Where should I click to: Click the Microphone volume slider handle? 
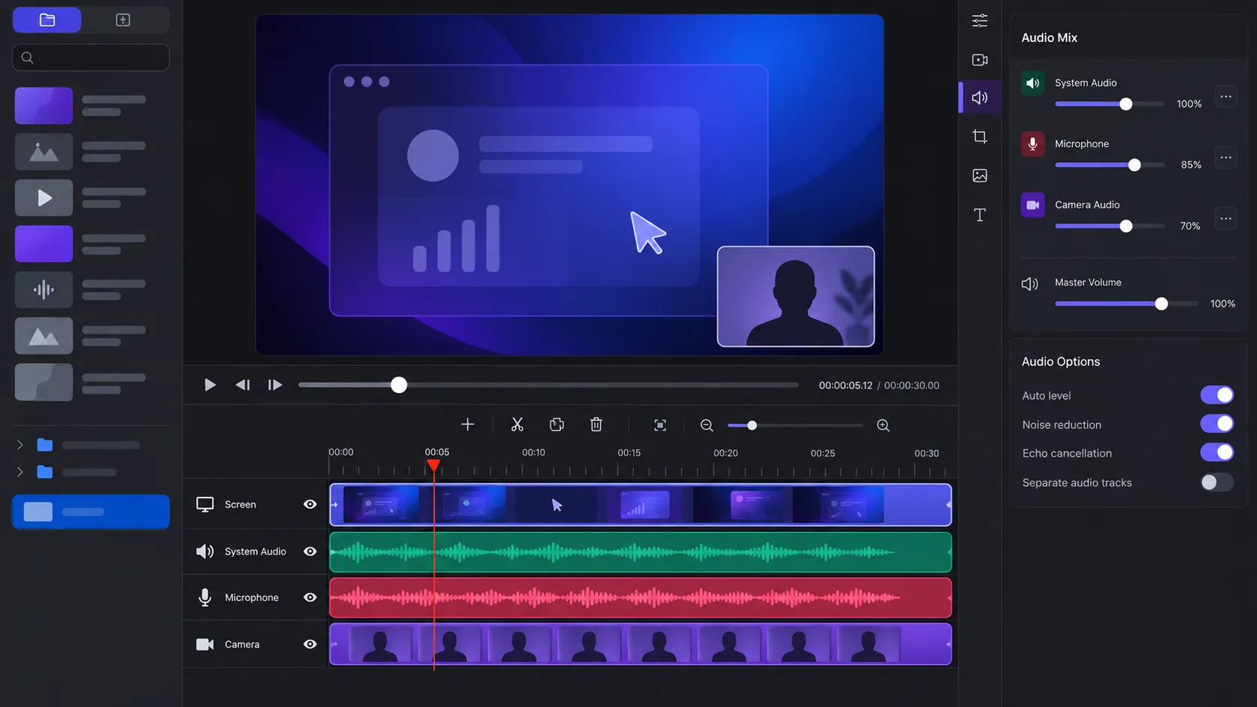coord(1134,165)
